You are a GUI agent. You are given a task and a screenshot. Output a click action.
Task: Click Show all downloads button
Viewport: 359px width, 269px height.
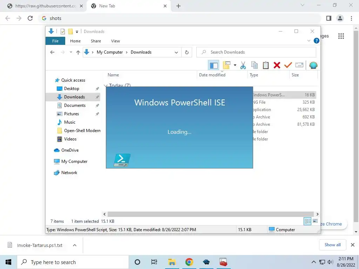coord(332,245)
